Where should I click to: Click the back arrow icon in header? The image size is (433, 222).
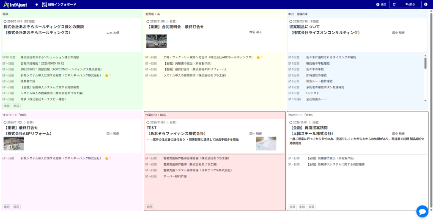[37, 5]
